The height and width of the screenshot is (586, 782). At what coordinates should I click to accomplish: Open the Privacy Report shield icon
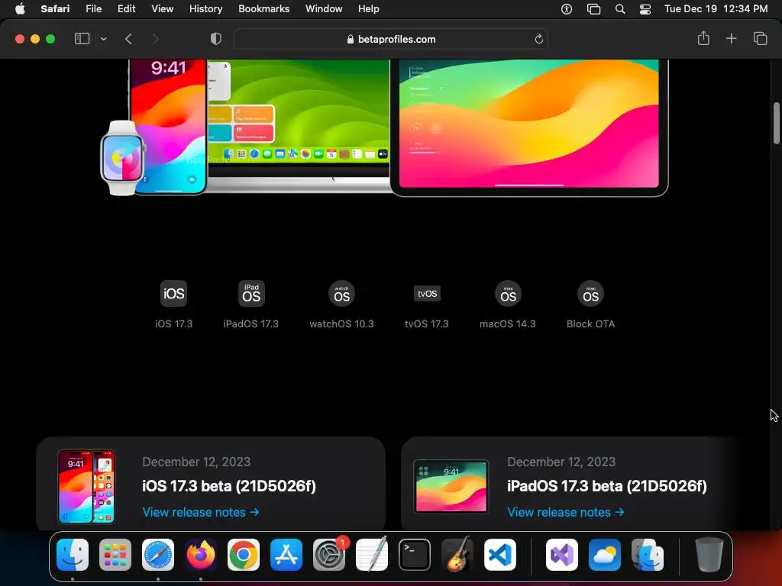[x=215, y=39]
